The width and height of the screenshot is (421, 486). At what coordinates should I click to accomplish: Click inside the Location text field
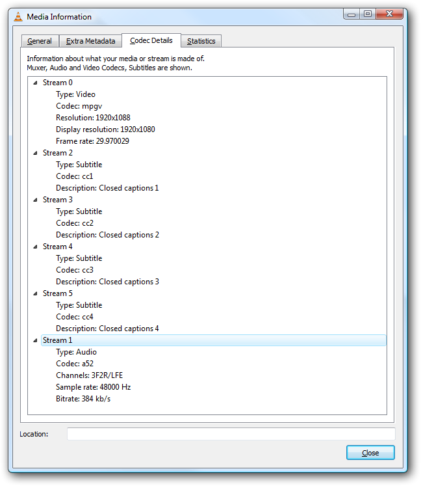pos(231,434)
